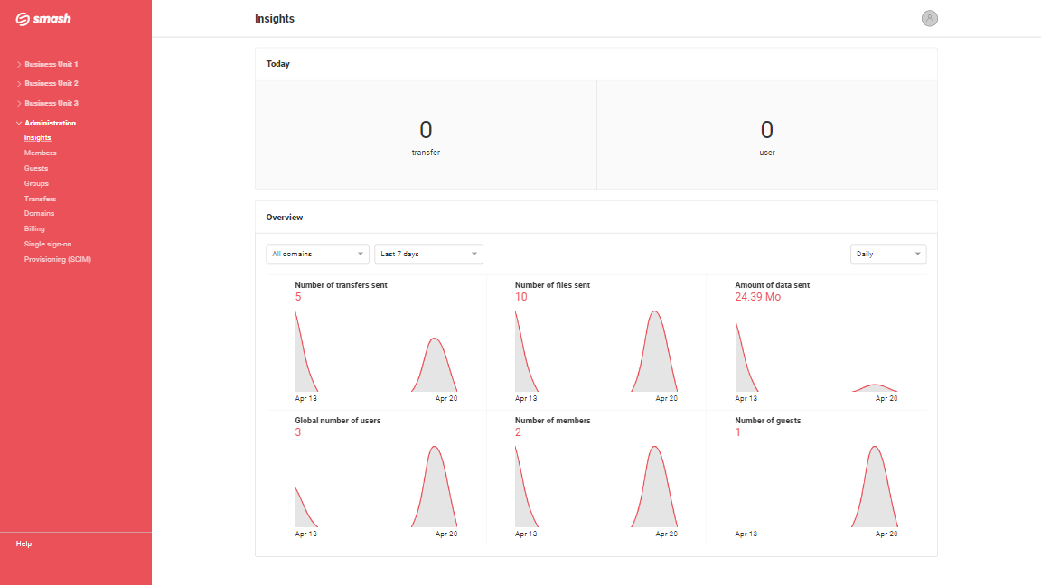Open the Last 7 days dropdown
1041x585 pixels.
tap(428, 254)
